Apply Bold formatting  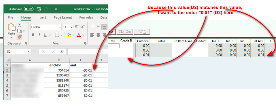[x=33, y=35]
